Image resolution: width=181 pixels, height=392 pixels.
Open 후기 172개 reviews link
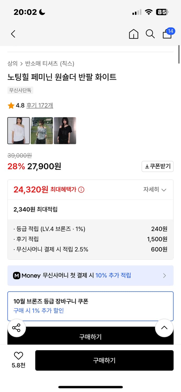(40, 105)
